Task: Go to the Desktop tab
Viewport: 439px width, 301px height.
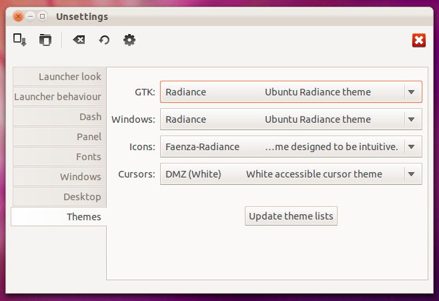Action: click(59, 197)
